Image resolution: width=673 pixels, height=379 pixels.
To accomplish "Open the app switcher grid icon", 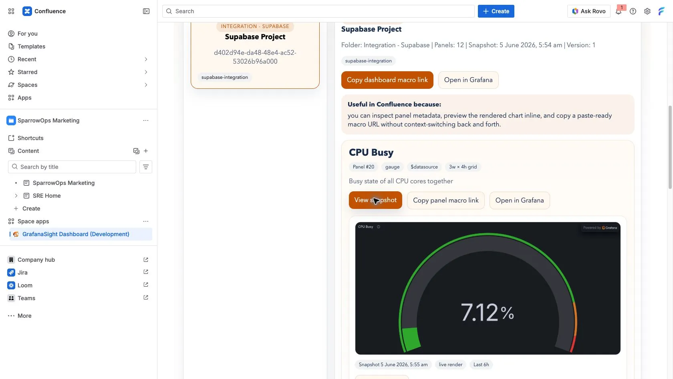I will pyautogui.click(x=11, y=11).
